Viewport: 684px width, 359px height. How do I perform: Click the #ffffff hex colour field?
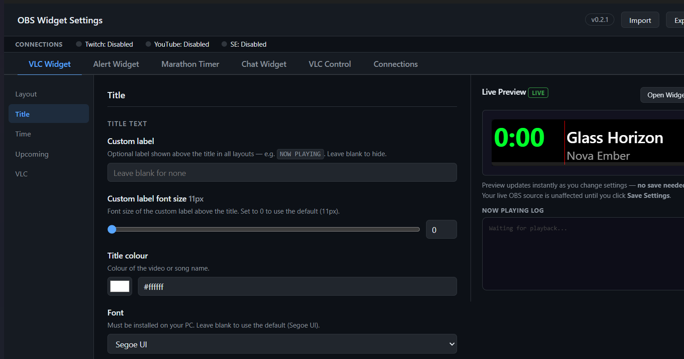click(x=298, y=286)
